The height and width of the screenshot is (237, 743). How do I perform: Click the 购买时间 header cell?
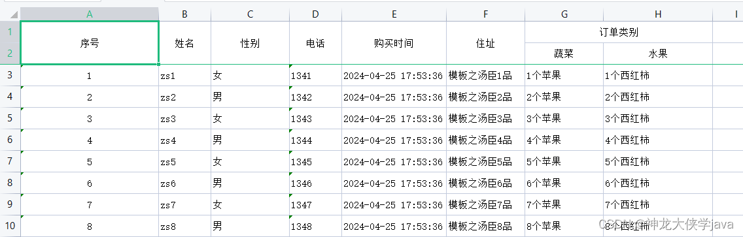pyautogui.click(x=394, y=43)
